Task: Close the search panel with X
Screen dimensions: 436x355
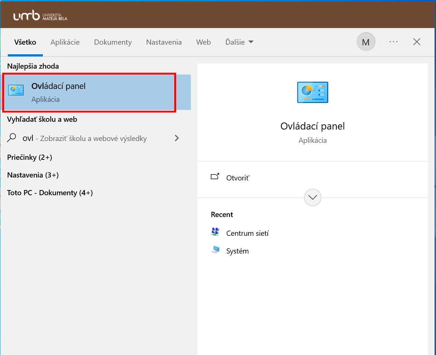Action: 416,42
